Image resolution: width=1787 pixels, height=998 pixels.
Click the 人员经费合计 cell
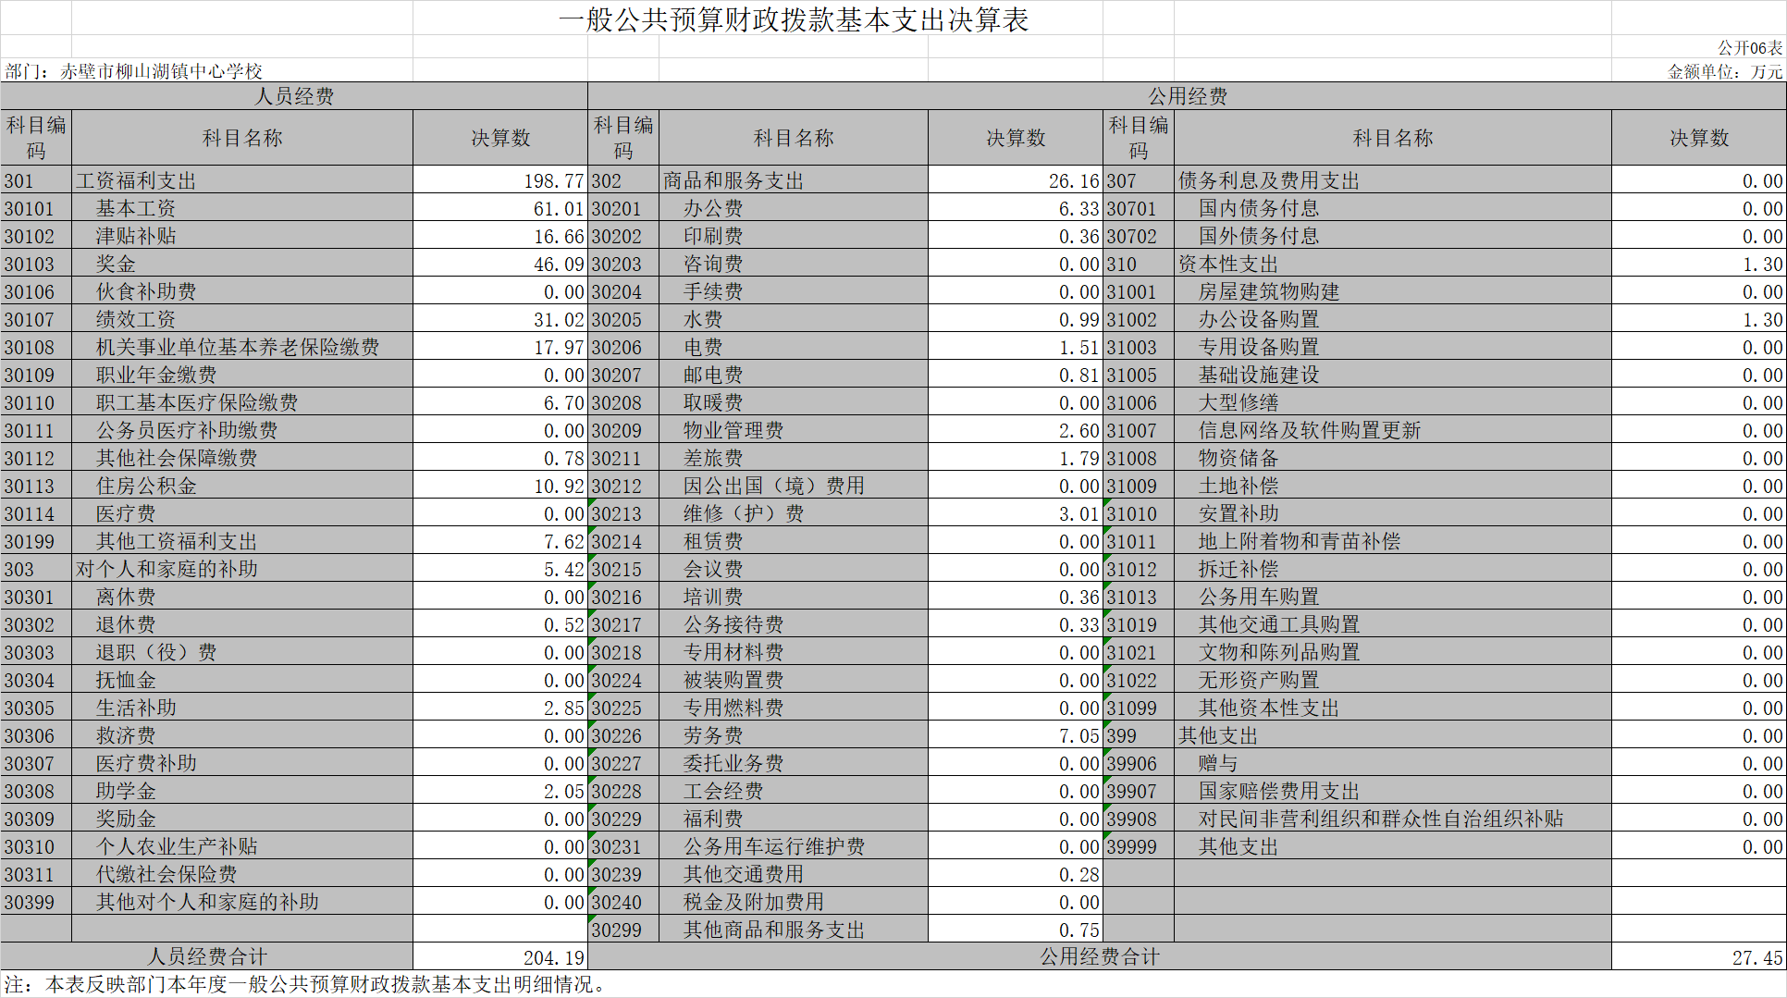(207, 956)
